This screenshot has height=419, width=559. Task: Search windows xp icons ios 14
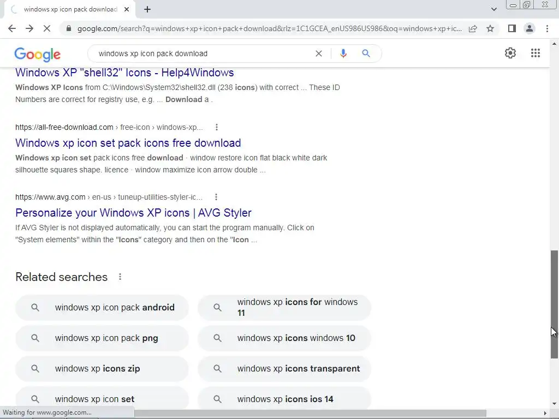(284, 398)
